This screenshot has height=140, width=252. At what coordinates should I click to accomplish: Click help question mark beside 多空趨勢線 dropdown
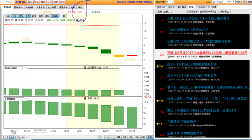click(26, 99)
